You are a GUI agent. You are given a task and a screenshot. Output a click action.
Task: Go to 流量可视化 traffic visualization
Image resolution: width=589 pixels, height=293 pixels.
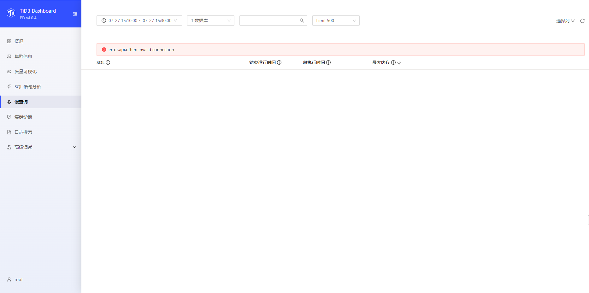pos(41,72)
